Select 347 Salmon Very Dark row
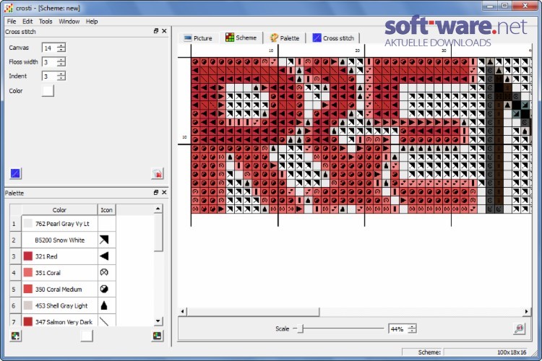 click(x=63, y=321)
